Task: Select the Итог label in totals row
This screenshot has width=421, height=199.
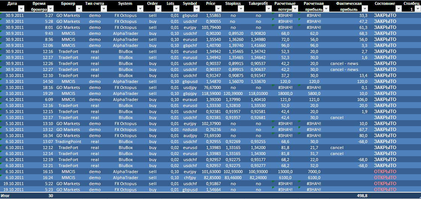Action: click(6, 196)
